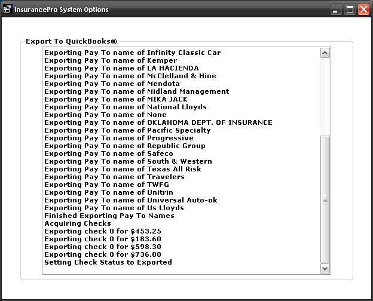Select the log line for Progressive
Image resolution: width=373 pixels, height=301 pixels.
(119, 138)
